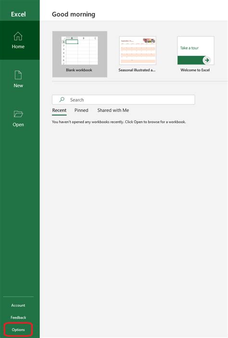This screenshot has height=338, width=228.
Task: Open the Welcome to Excel tour thumbnail
Action: (x=196, y=51)
